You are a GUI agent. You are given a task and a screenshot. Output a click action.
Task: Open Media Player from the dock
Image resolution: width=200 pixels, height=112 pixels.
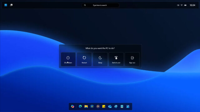tap(98, 106)
